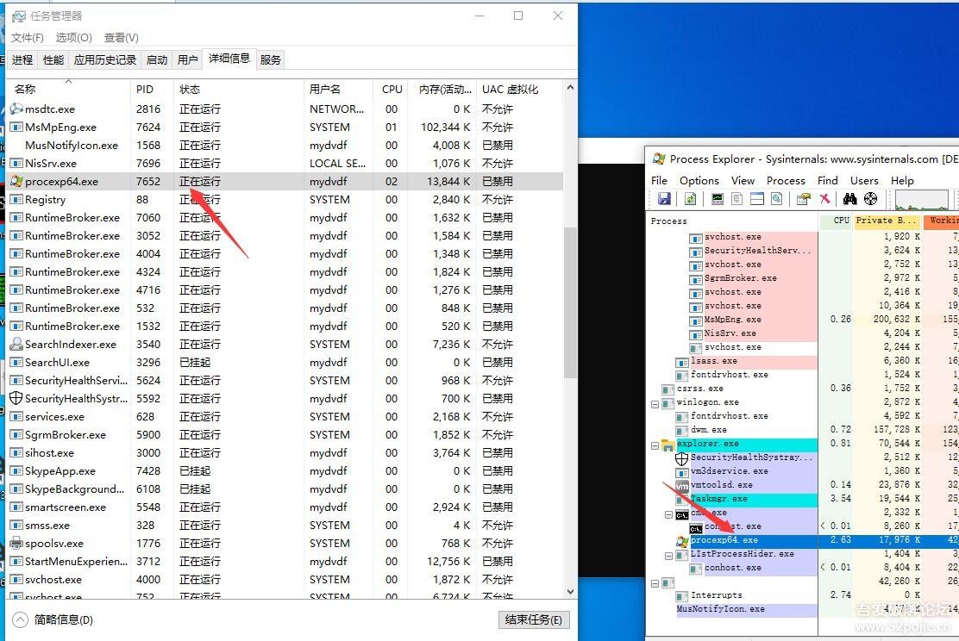Screen dimensions: 959x641
Task: Select lsass.exe in Process Explorer tree
Action: point(714,361)
